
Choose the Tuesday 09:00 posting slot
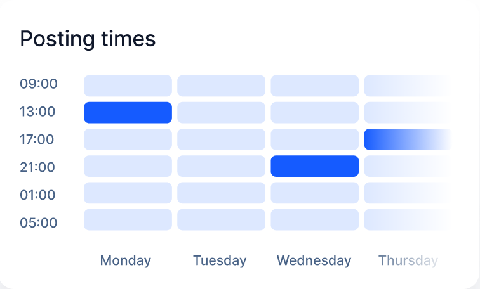click(x=221, y=86)
